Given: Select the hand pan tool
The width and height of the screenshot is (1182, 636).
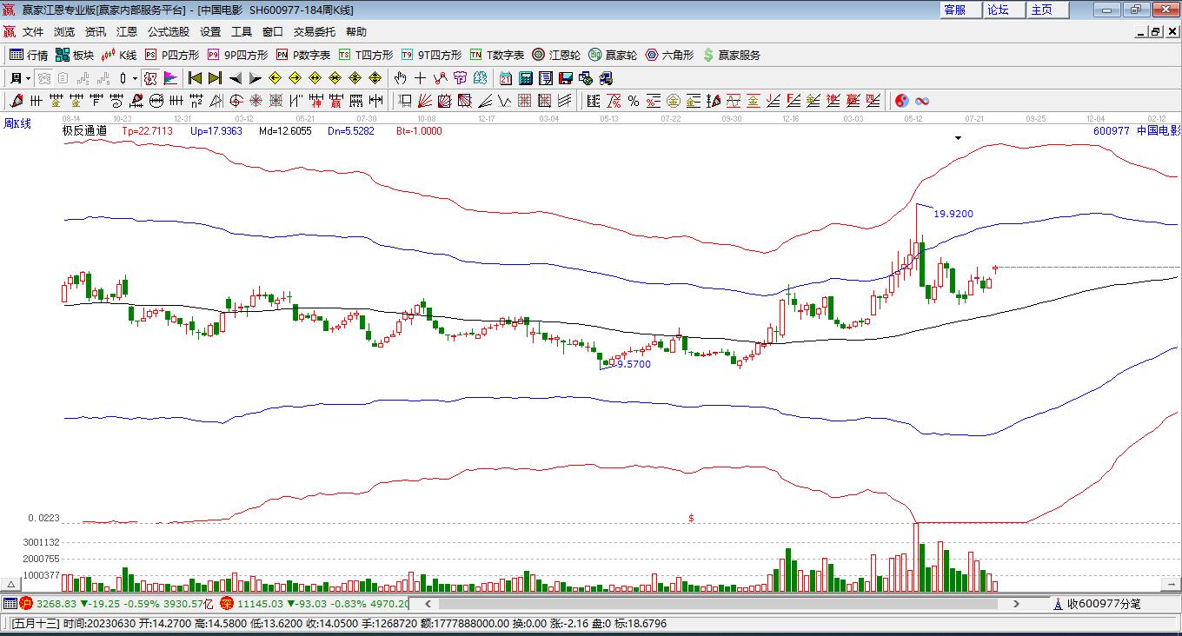Looking at the screenshot, I should pos(401,78).
